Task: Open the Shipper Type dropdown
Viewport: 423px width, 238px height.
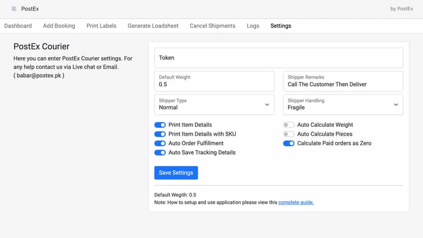Action: click(215, 104)
